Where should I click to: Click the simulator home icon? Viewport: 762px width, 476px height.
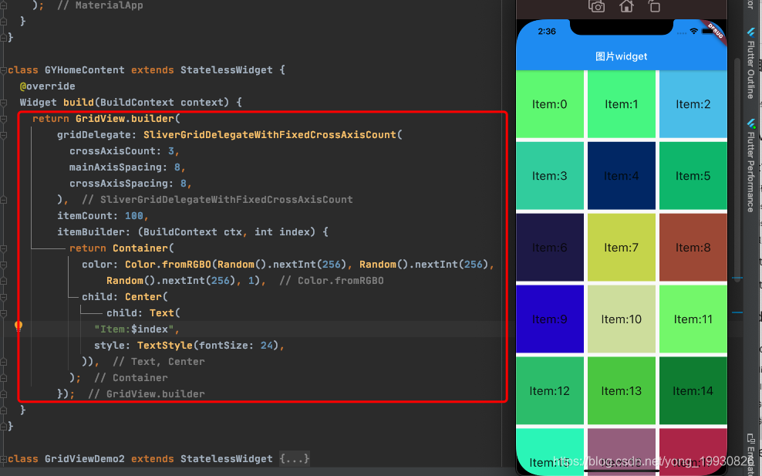[626, 6]
